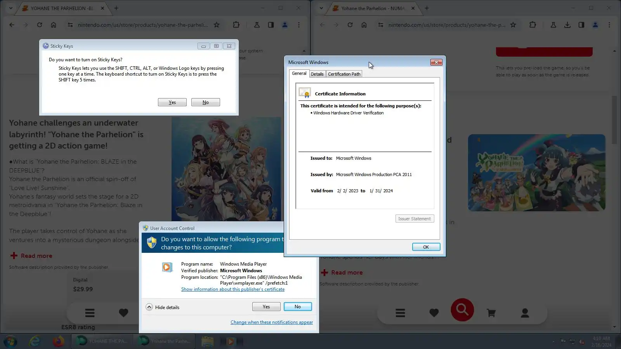This screenshot has height=349, width=621.
Task: Focus the address bar in the left browser
Action: pos(143,25)
